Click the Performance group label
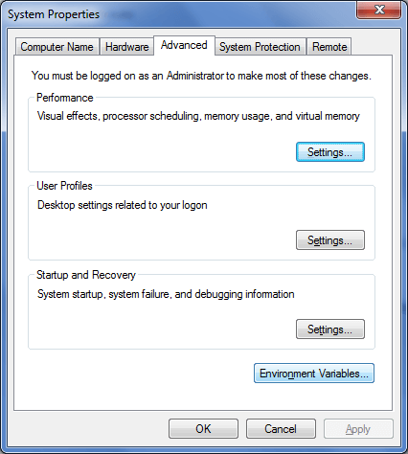Viewport: 408px width, 454px height. coord(65,98)
